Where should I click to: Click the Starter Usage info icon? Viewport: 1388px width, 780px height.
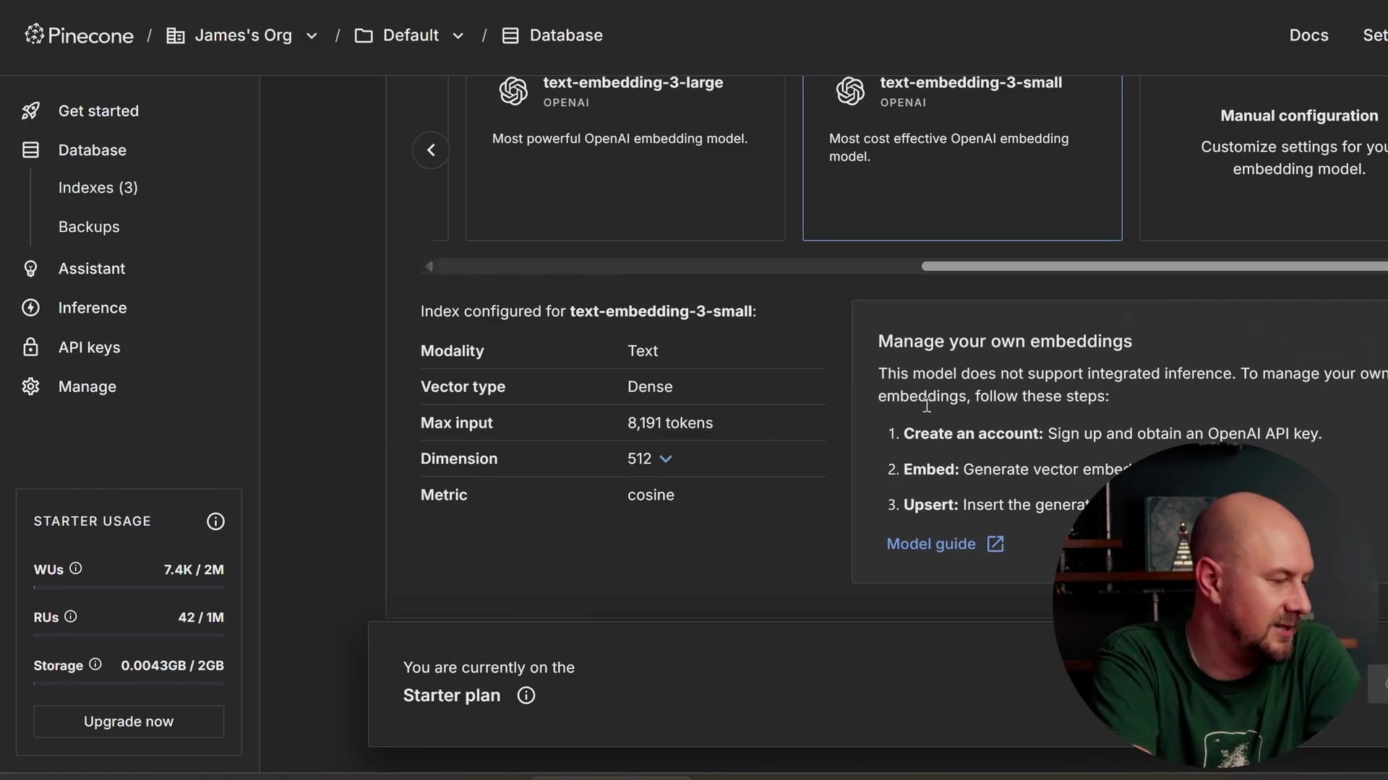(215, 521)
